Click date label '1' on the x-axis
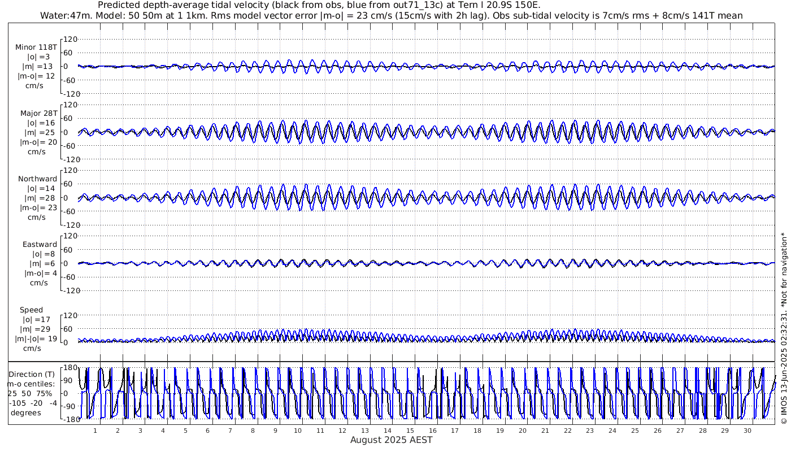The height and width of the screenshot is (452, 791). 95,431
